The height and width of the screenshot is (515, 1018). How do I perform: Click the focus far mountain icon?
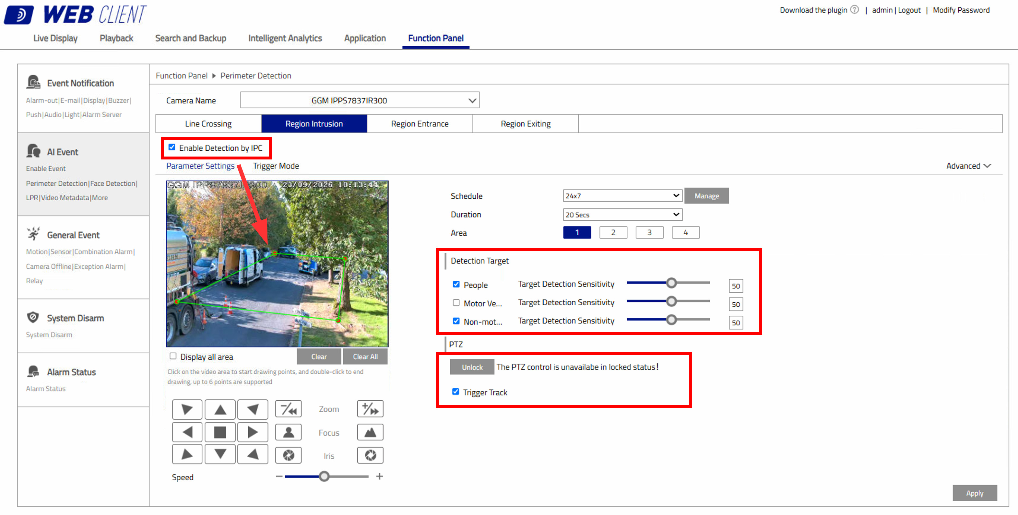[370, 432]
